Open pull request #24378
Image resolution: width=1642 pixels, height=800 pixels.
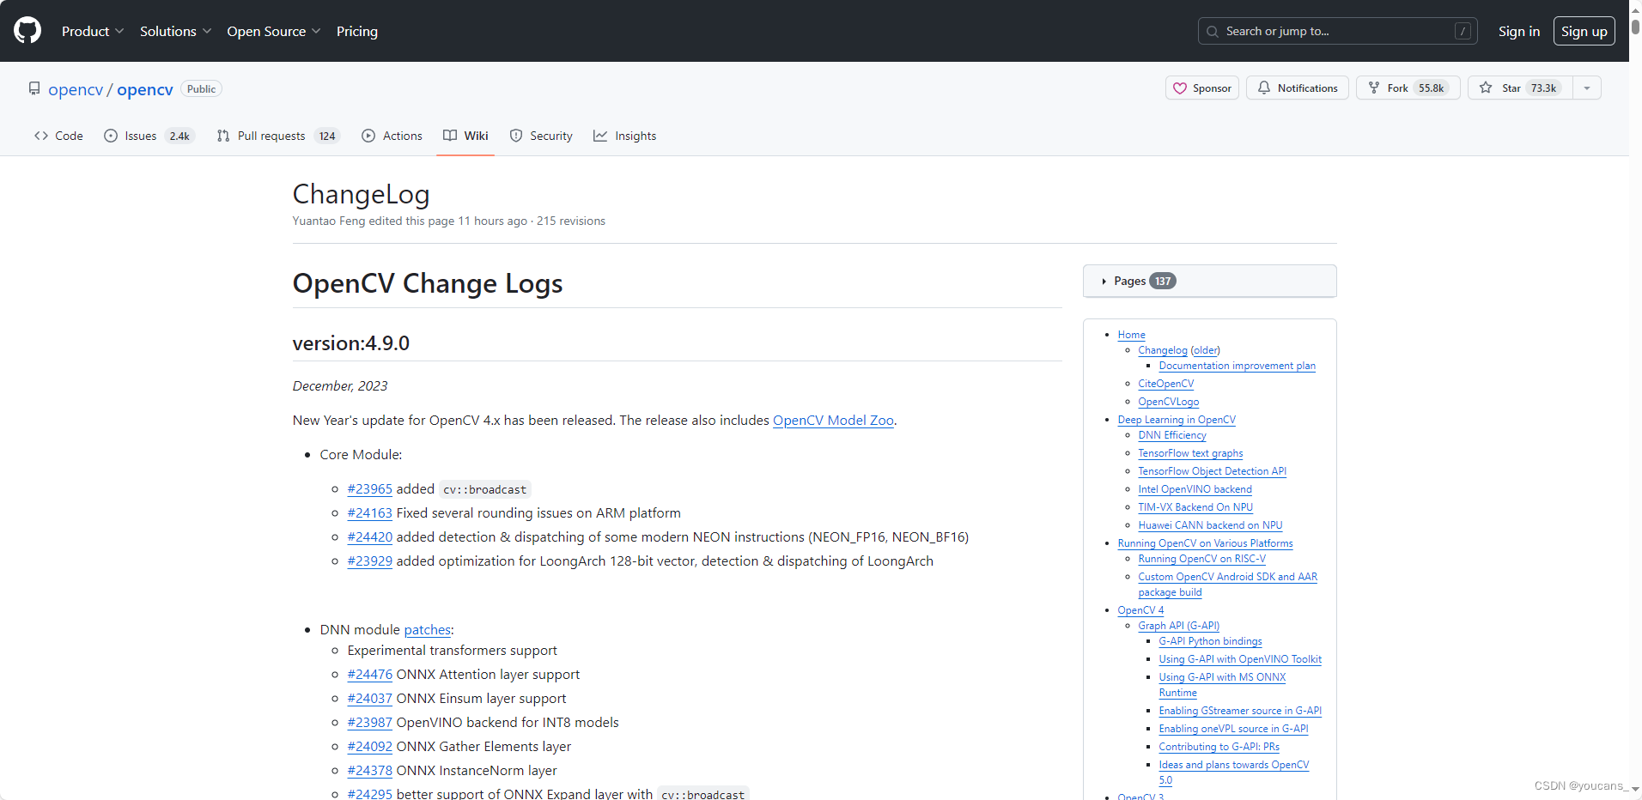[x=370, y=770]
